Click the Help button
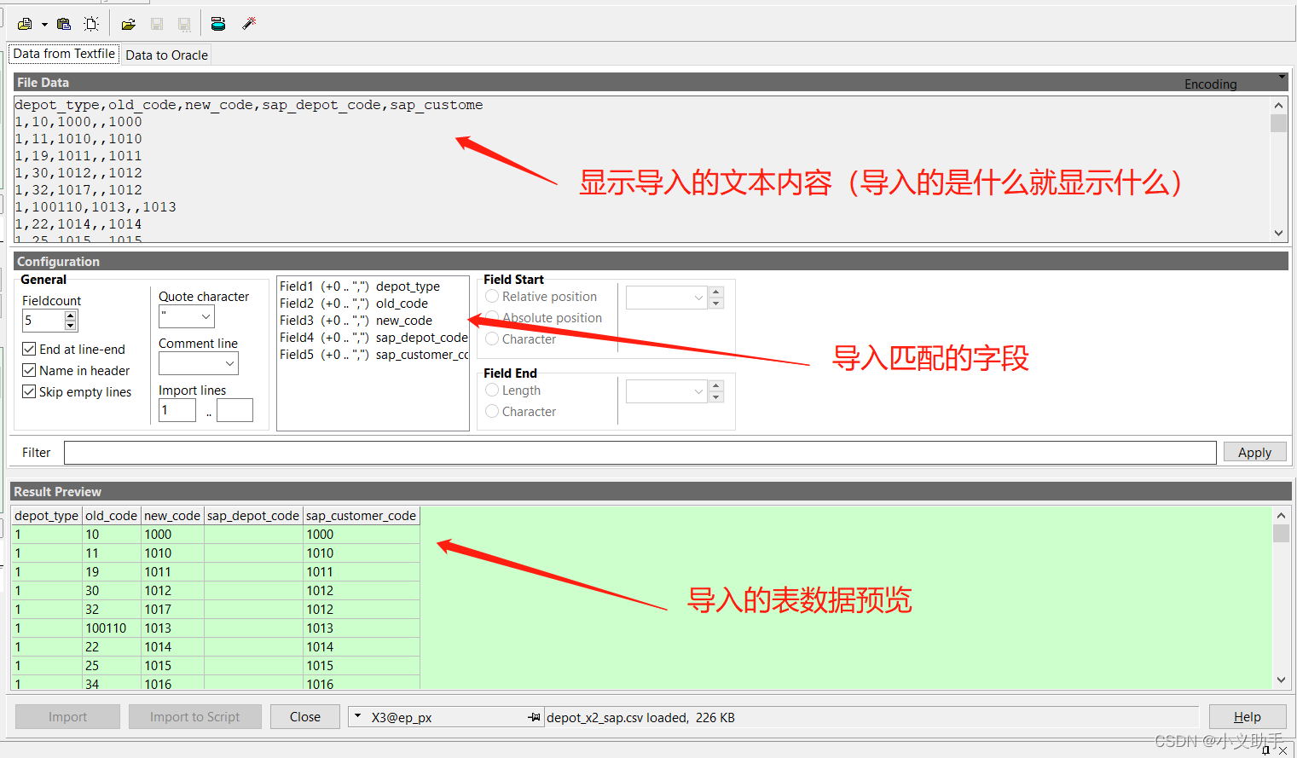The width and height of the screenshot is (1297, 758). pyautogui.click(x=1247, y=717)
